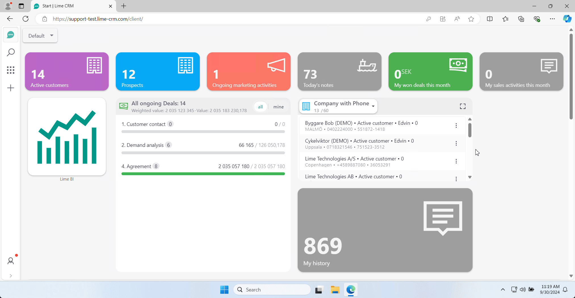The width and height of the screenshot is (575, 298).
Task: Open the password manager key icon
Action: (429, 19)
